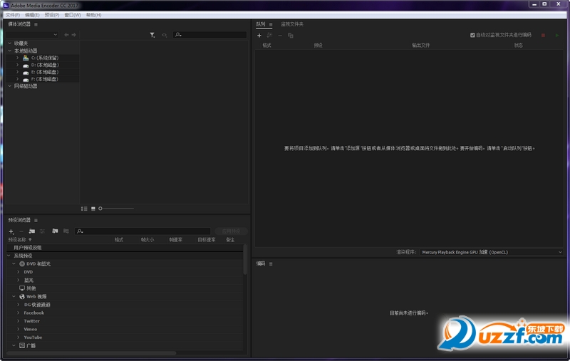Expand the E: (本地磁盘) drive chevron
This screenshot has width=570, height=361.
click(17, 72)
